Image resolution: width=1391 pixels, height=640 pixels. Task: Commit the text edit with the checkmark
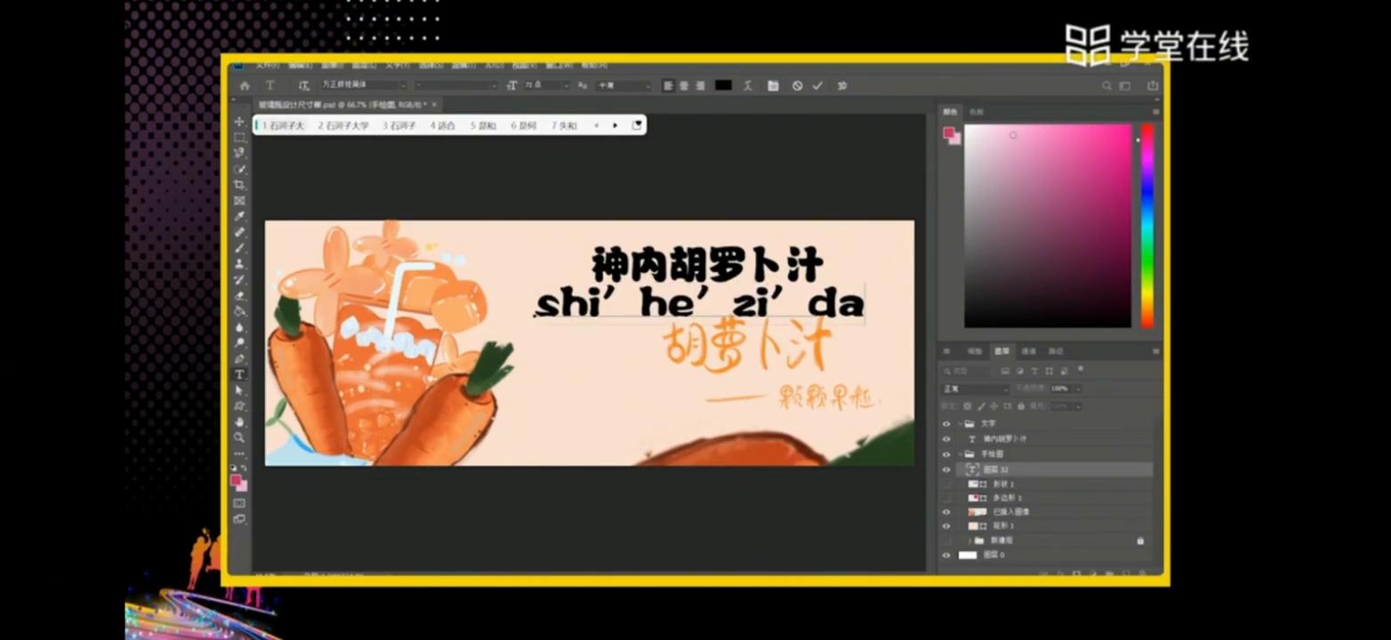pyautogui.click(x=817, y=85)
